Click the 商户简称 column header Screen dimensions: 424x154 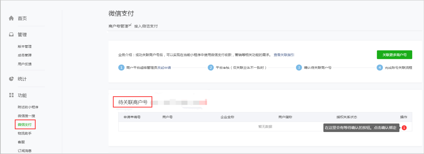tap(285, 117)
